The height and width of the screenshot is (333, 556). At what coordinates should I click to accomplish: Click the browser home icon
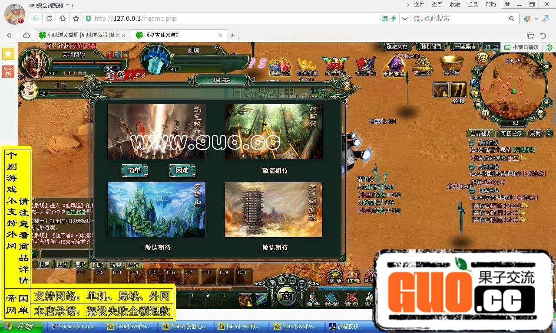(63, 19)
